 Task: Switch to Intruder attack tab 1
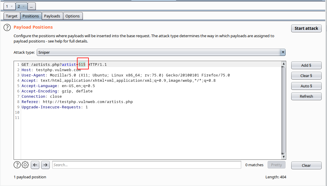(7, 6)
